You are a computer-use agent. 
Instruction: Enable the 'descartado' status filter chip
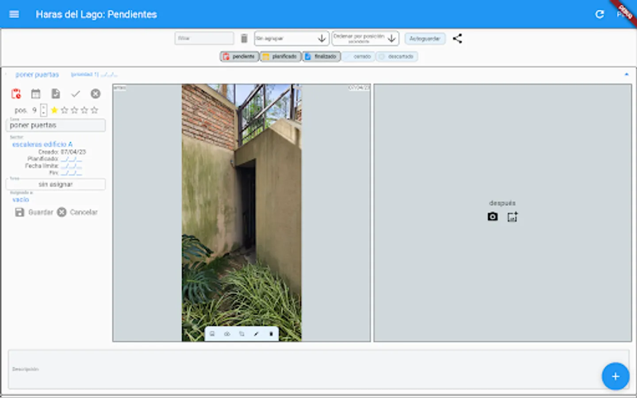click(x=397, y=57)
